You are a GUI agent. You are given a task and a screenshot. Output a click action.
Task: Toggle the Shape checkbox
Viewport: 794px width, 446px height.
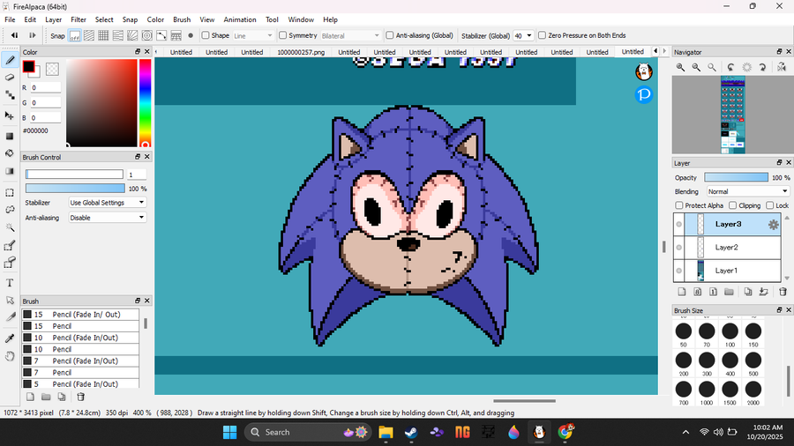pyautogui.click(x=206, y=35)
